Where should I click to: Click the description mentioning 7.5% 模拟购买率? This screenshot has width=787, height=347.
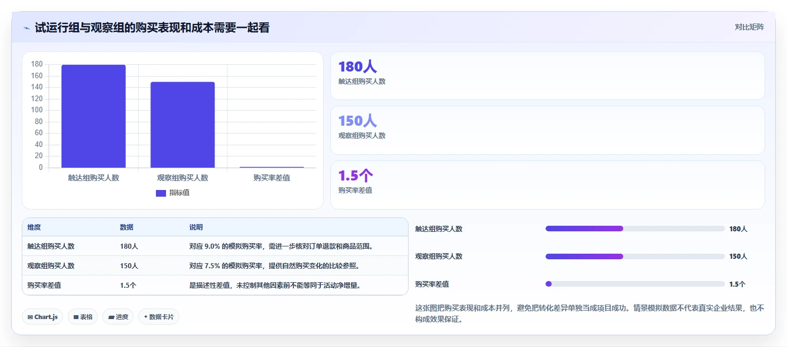(x=274, y=266)
